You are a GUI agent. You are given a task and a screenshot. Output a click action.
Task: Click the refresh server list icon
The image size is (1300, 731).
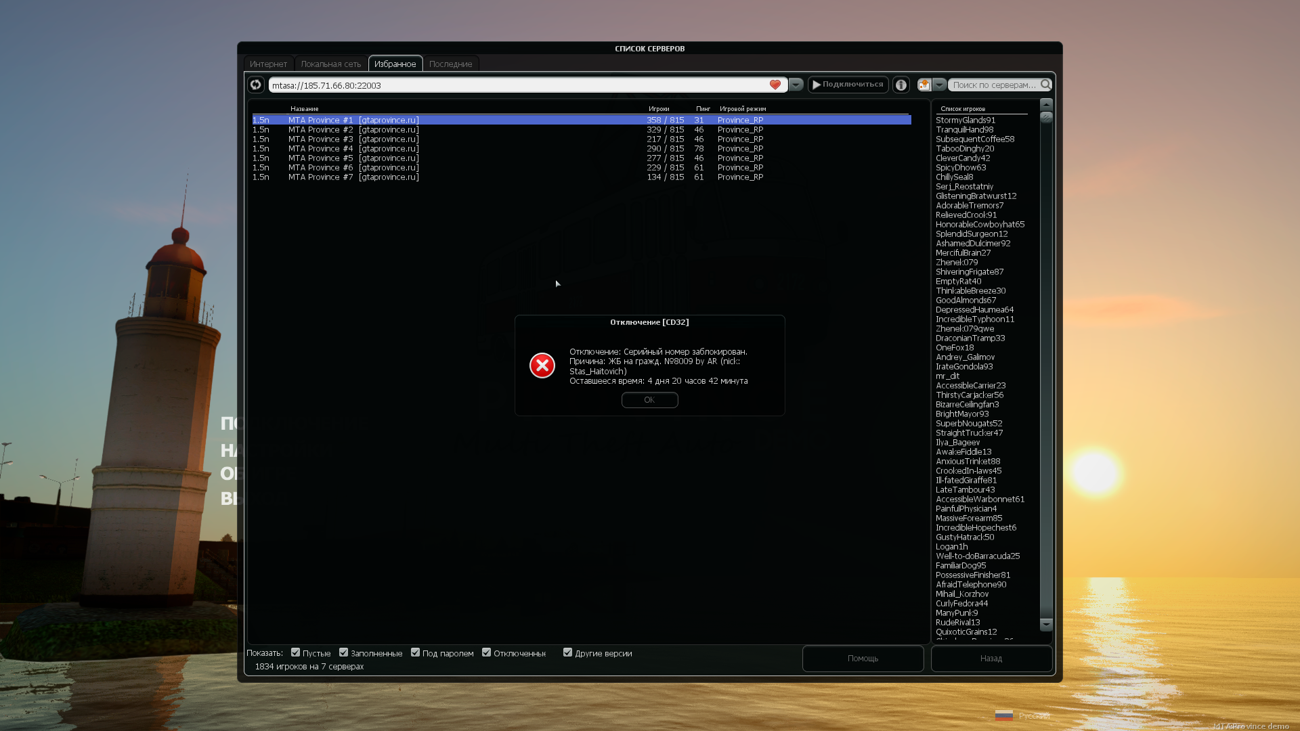[x=255, y=85]
